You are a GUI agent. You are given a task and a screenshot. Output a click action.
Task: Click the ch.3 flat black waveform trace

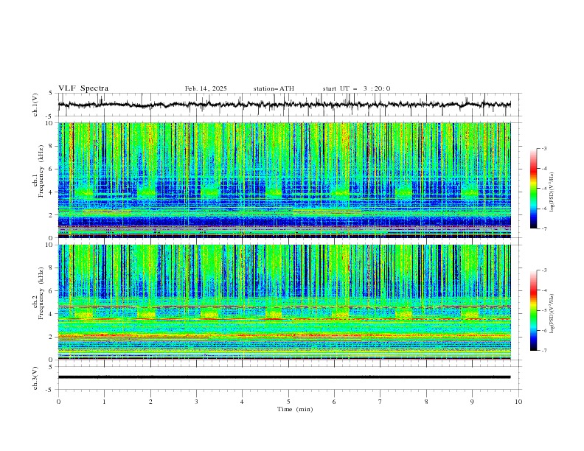[x=285, y=377]
